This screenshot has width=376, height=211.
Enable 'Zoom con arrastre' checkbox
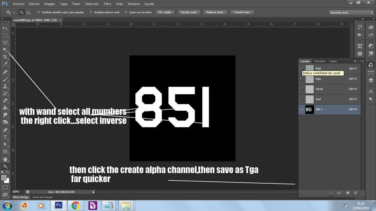point(126,12)
